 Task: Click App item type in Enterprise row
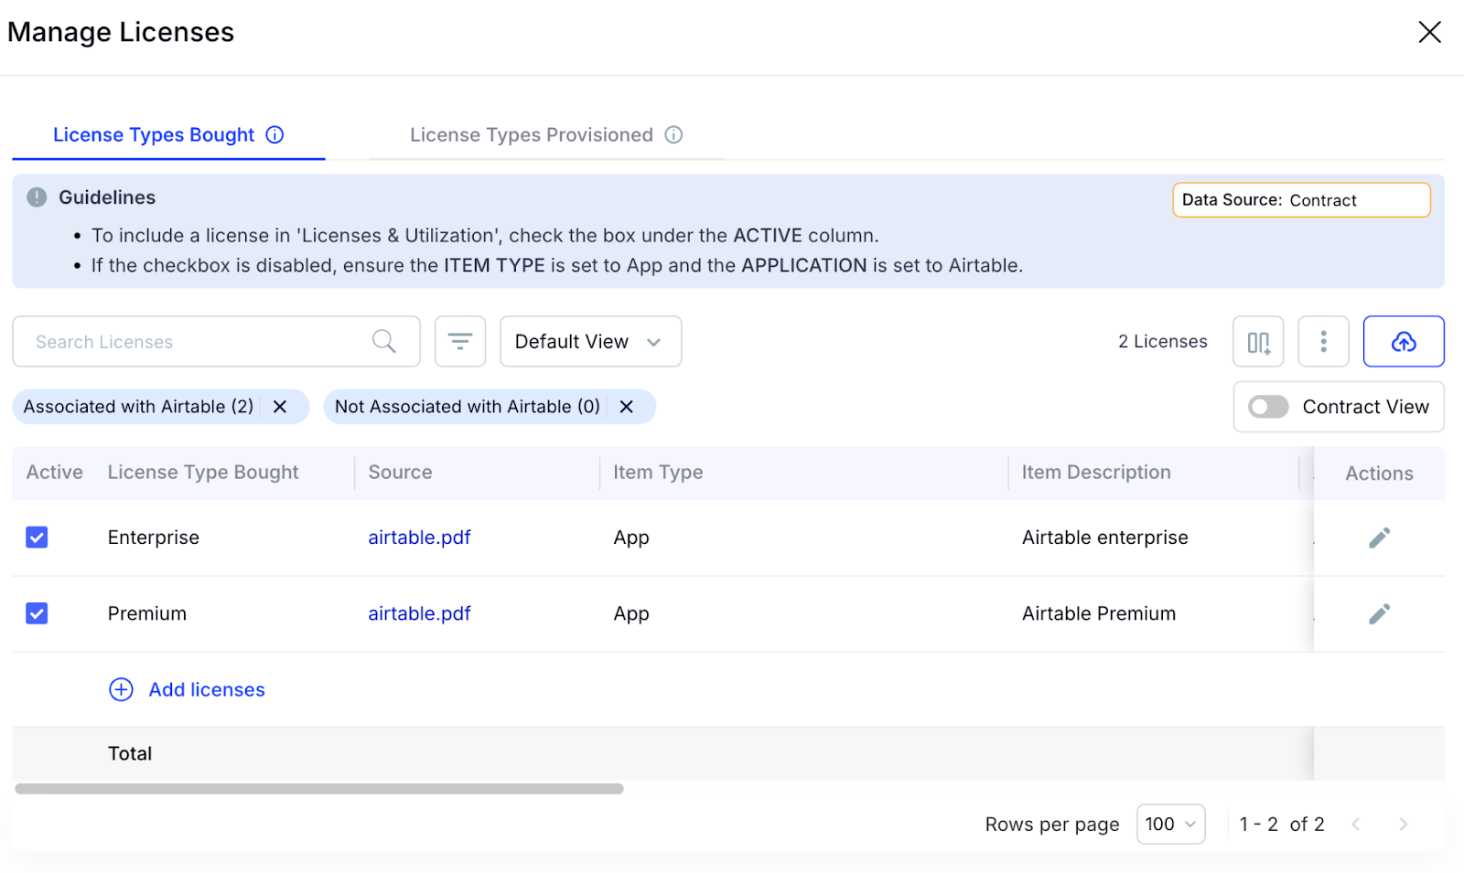(x=631, y=538)
